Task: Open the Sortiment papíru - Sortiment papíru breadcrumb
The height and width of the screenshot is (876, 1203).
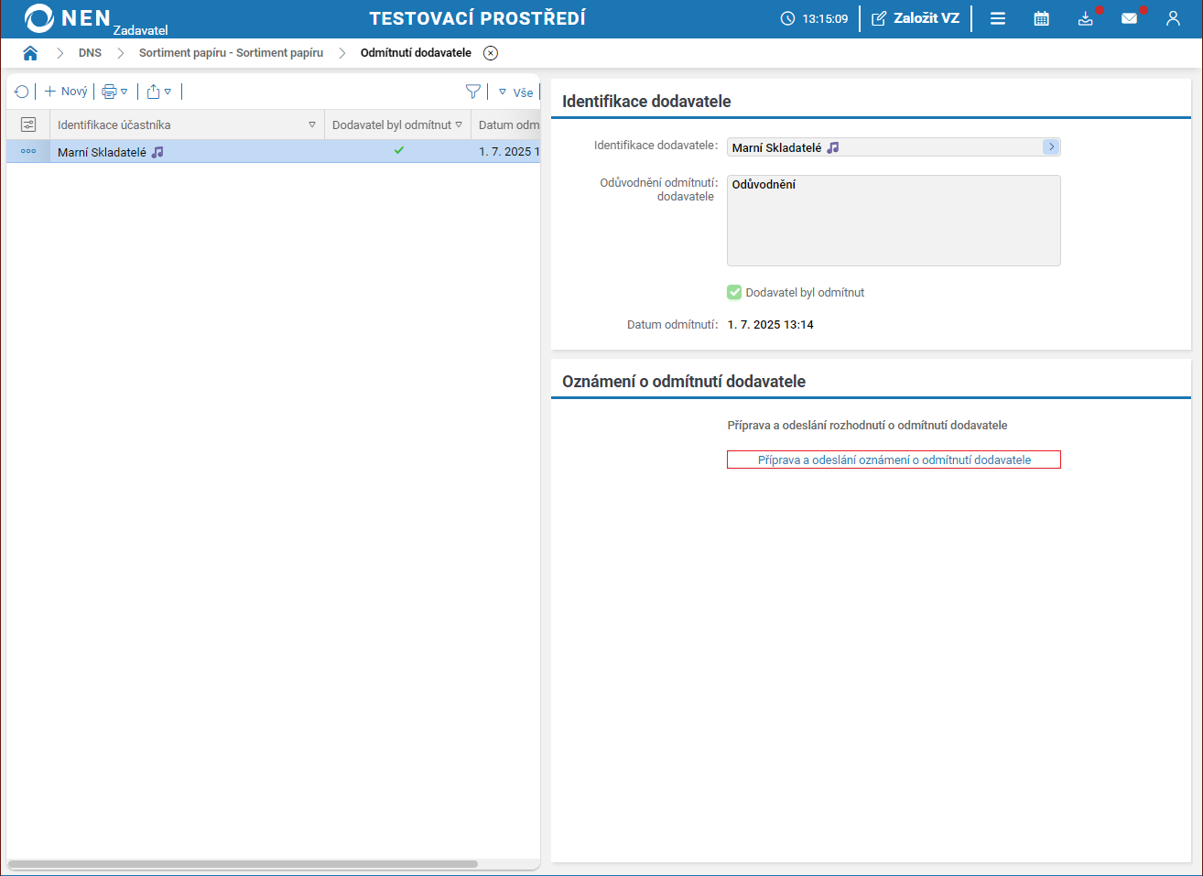Action: pos(231,53)
